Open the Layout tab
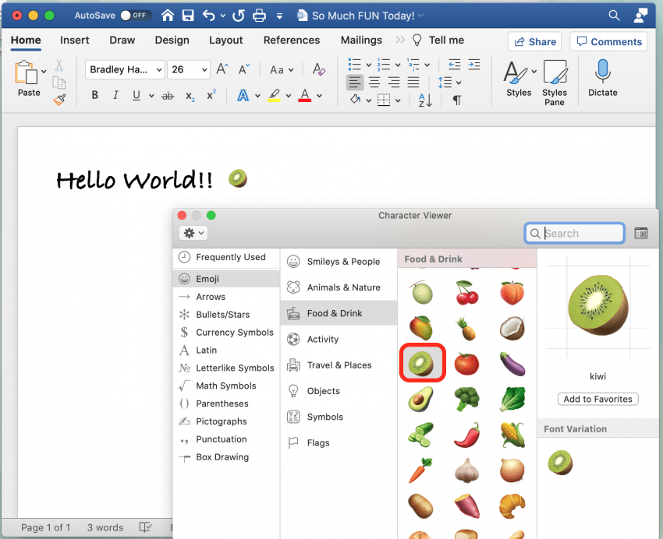The image size is (663, 539). coord(225,40)
